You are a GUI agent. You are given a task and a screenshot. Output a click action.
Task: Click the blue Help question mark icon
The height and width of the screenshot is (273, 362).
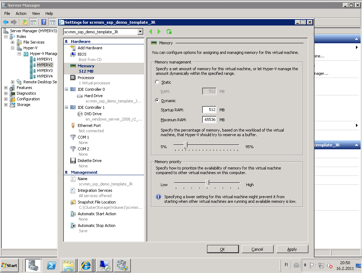click(44, 22)
